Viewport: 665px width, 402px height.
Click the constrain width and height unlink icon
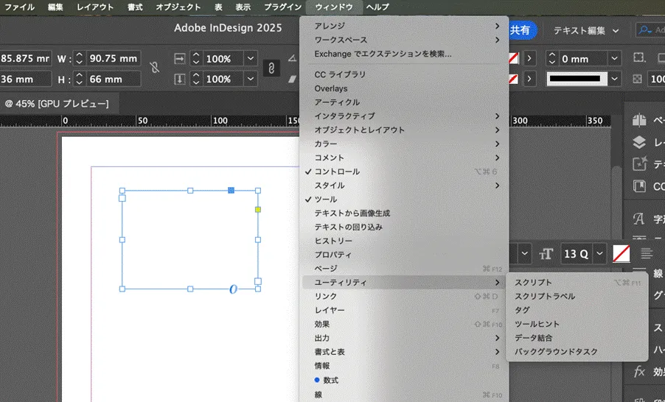click(155, 68)
